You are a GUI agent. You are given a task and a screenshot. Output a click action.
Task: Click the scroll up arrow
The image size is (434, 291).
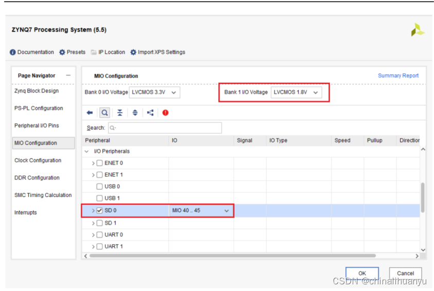coord(423,150)
